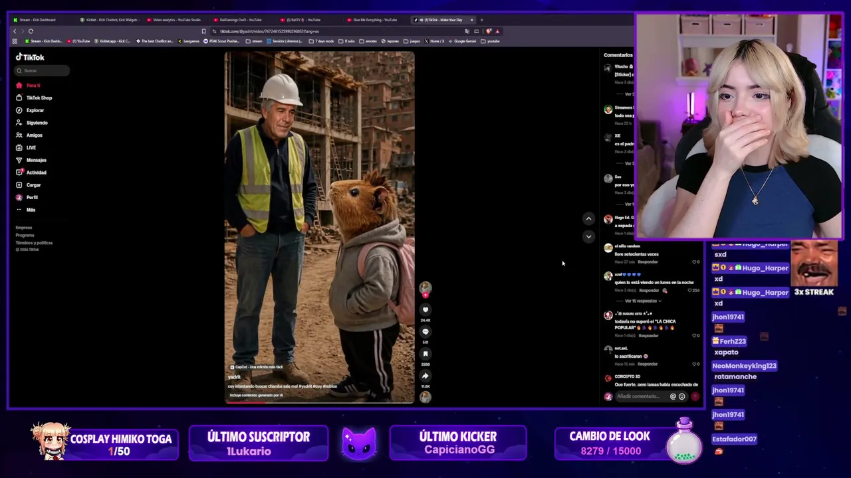Seek on the video progress bar

point(319,402)
